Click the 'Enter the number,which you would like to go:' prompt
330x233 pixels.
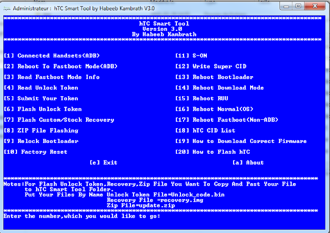(82, 216)
